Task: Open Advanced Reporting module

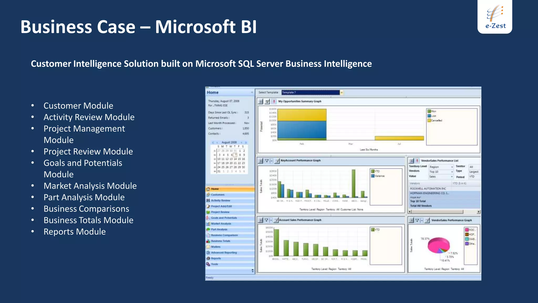Action: [230, 252]
